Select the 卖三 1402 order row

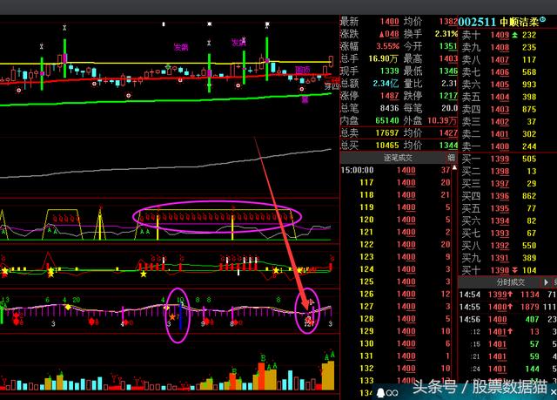coord(499,122)
